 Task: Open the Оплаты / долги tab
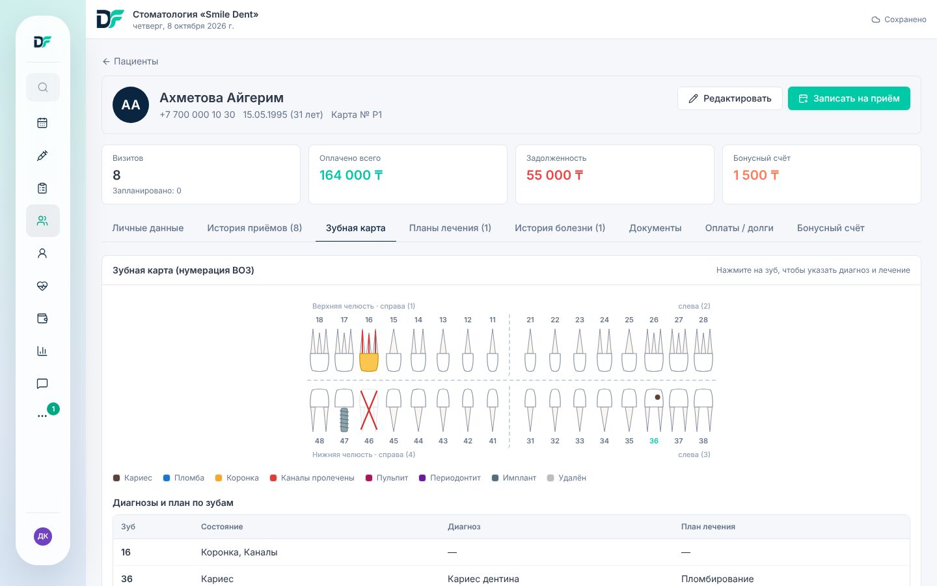(x=739, y=228)
